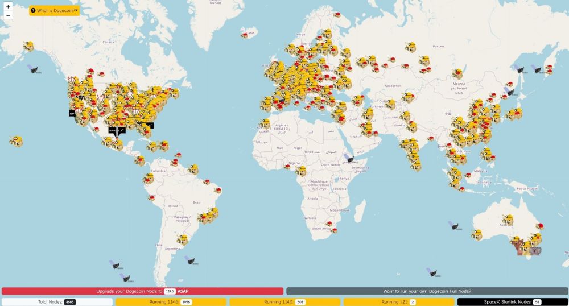Filter by Running 1.14.5 nodes
The image size is (569, 306).
pyautogui.click(x=285, y=302)
